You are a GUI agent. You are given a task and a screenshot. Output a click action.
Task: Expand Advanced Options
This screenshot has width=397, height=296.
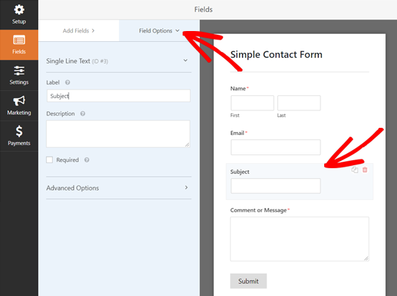click(x=119, y=188)
